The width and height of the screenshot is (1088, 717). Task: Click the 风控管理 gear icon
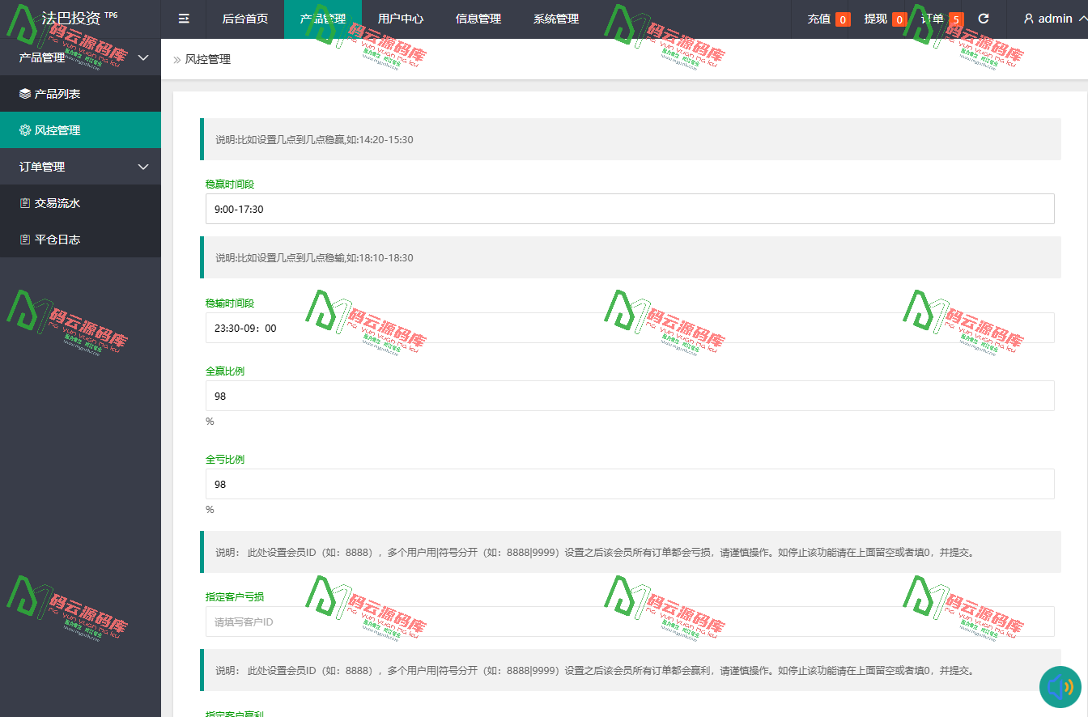pyautogui.click(x=25, y=130)
